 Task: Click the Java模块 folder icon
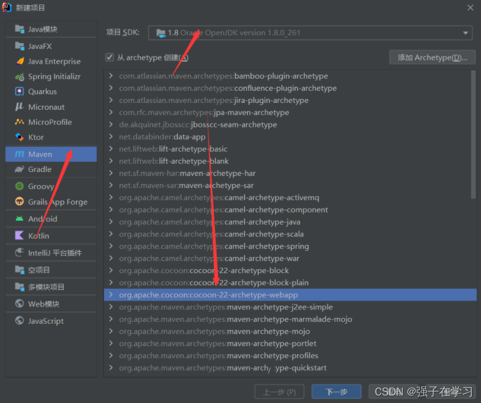click(x=20, y=29)
